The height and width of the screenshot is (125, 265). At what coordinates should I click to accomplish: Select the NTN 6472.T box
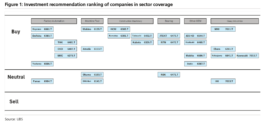coord(169,42)
